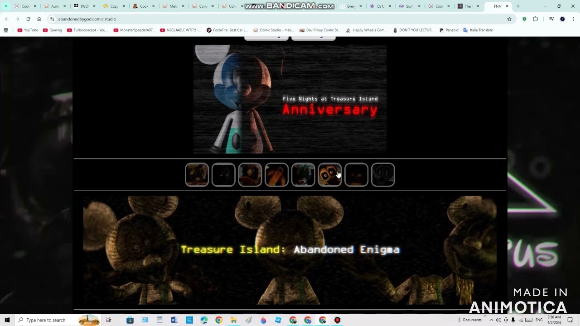Open the notifications action center
Image resolution: width=580 pixels, height=326 pixels.
point(570,320)
